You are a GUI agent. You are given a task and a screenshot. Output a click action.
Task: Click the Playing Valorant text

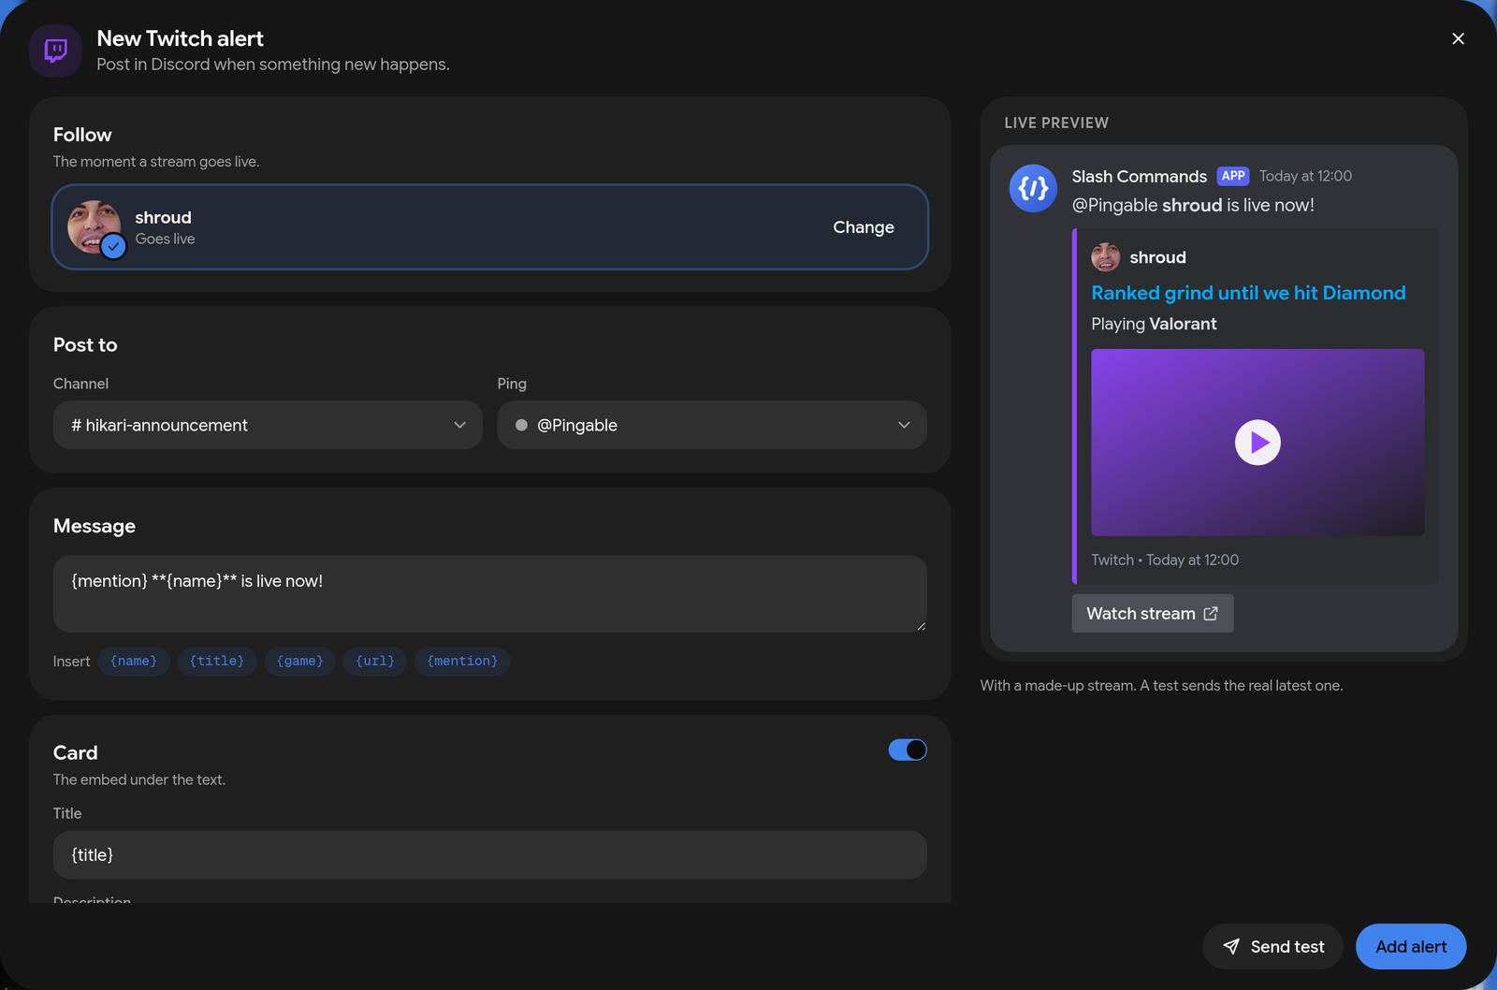(1154, 324)
